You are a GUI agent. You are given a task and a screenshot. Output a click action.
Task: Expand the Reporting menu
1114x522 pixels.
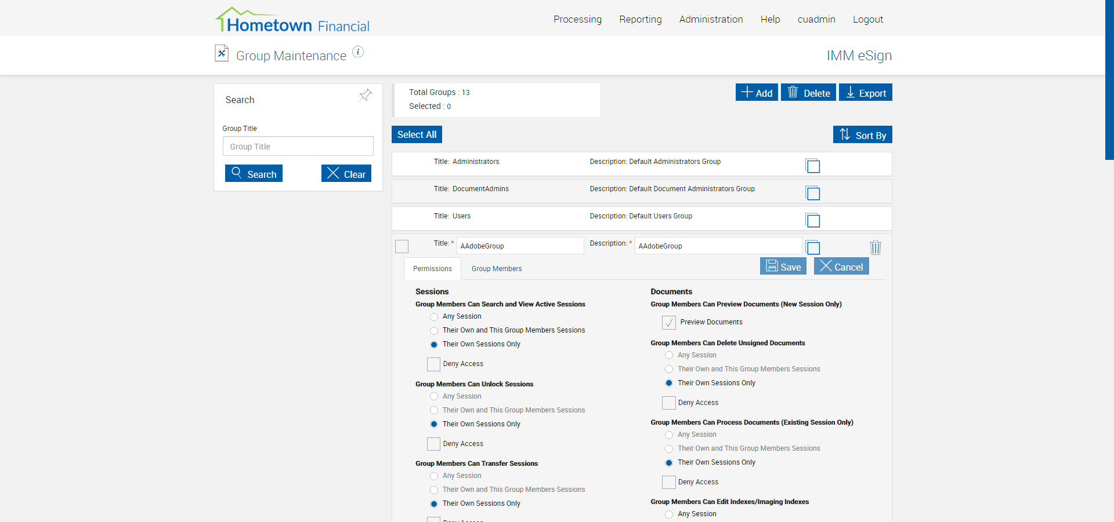click(640, 19)
